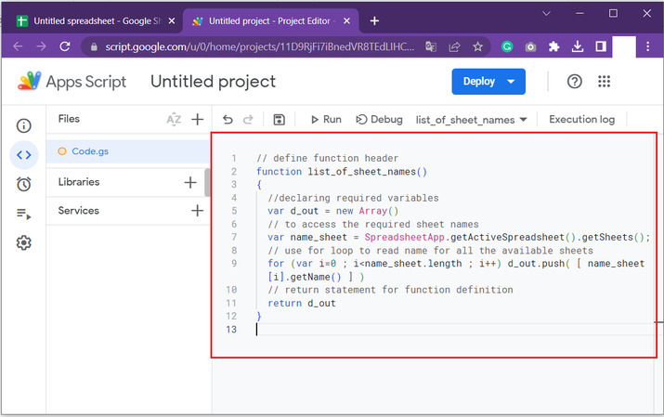The image size is (664, 417).
Task: Sort files with the AZ icon
Action: coord(174,119)
